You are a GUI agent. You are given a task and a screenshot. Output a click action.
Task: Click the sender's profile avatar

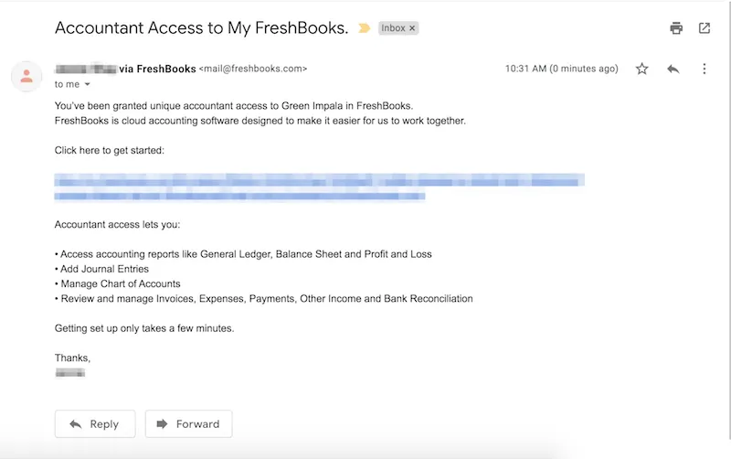26,75
